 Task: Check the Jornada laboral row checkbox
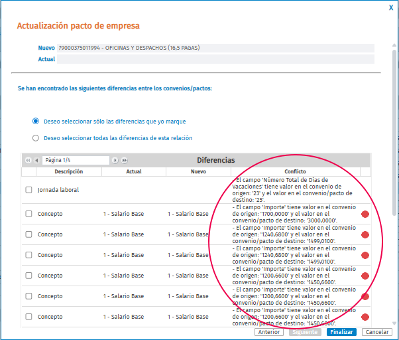point(28,190)
